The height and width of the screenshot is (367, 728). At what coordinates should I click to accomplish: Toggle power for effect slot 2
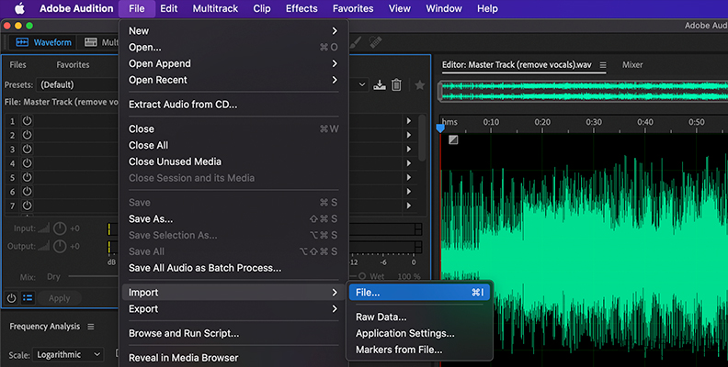28,135
